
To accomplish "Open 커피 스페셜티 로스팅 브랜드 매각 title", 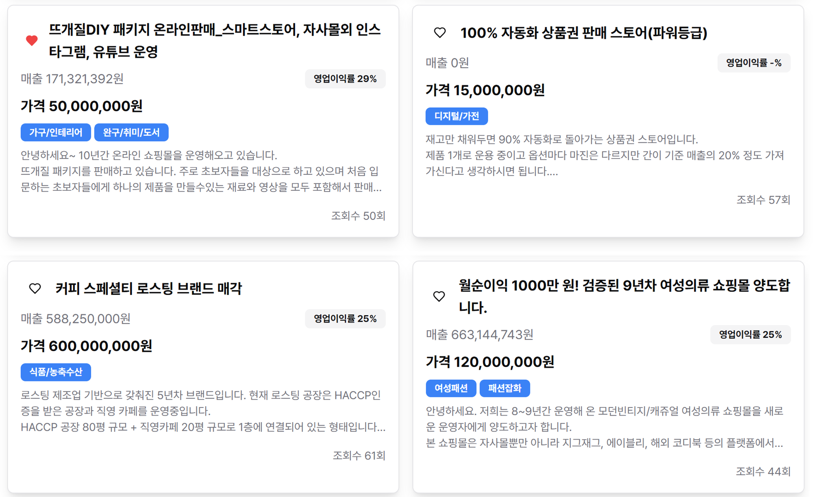I will click(x=149, y=288).
